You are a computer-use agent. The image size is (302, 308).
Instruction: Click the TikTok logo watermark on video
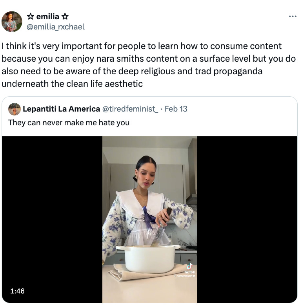point(189,268)
